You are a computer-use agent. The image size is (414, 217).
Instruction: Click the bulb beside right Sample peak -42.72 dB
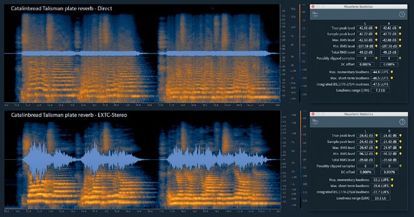click(x=400, y=34)
